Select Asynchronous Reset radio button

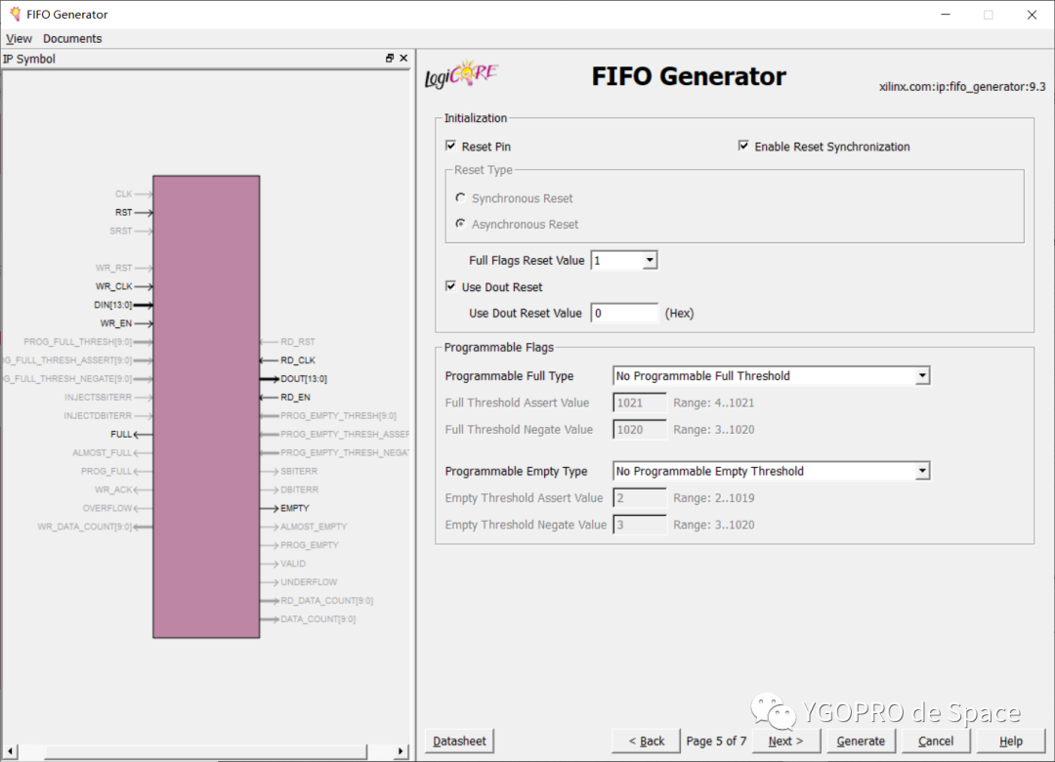point(460,224)
